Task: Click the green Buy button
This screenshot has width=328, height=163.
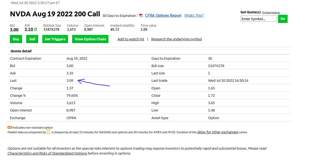Action: pyautogui.click(x=16, y=39)
